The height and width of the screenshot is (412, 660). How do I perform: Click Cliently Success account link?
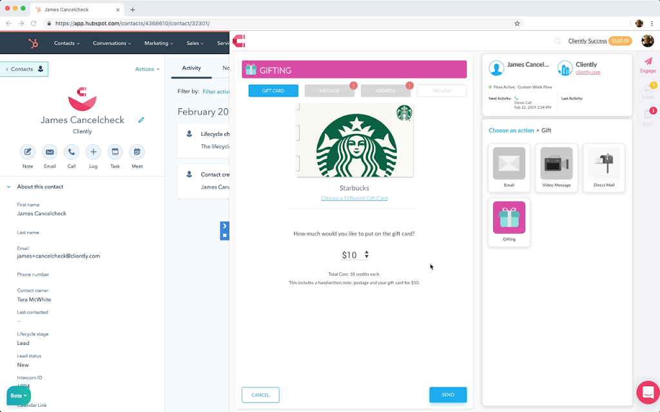(587, 41)
